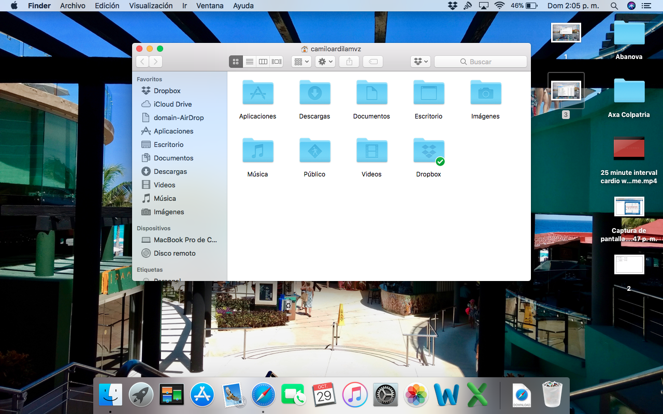Select the 25 minute interval cardio video
This screenshot has width=663, height=414.
pos(629,149)
